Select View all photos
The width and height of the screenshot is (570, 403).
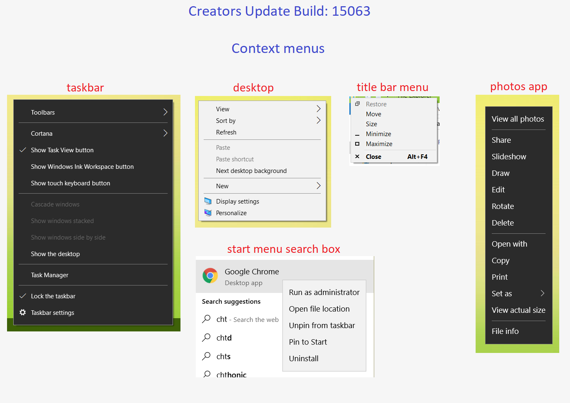click(517, 119)
